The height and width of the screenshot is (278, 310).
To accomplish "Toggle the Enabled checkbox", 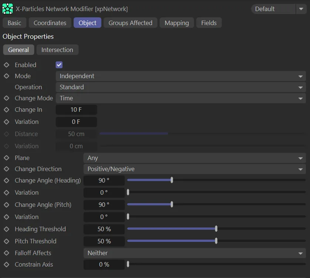I will (59, 65).
